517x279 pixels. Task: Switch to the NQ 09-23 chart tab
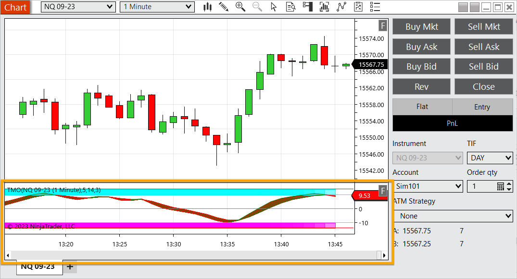pos(39,267)
